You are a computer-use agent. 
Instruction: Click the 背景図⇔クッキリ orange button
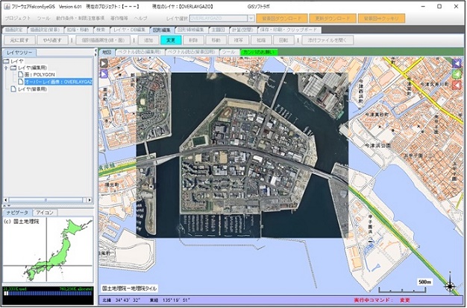[381, 19]
